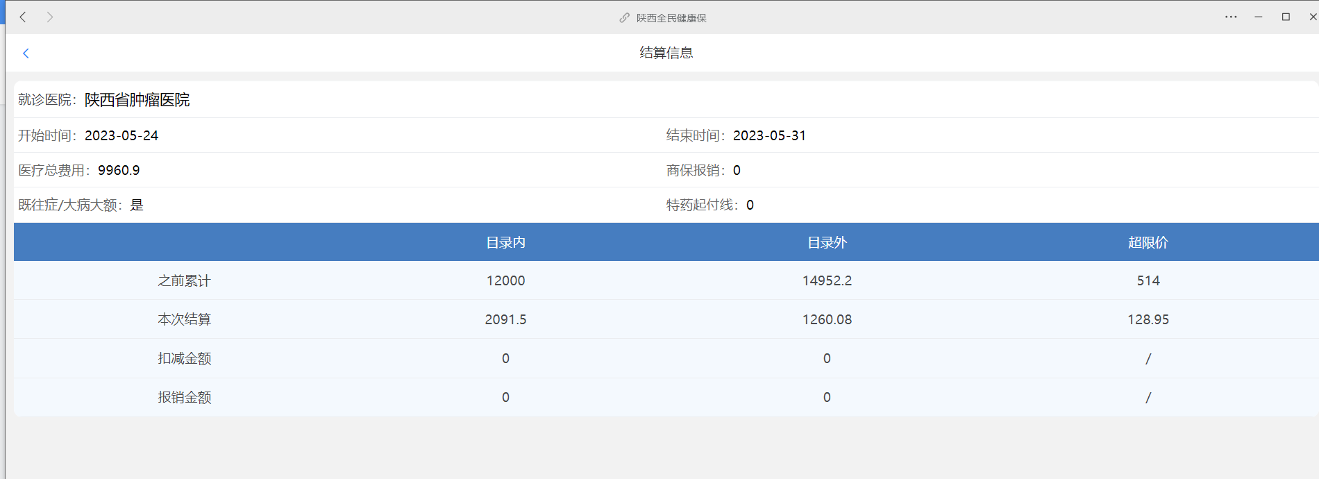The height and width of the screenshot is (479, 1319).
Task: Select the 本次结算 row label
Action: tap(184, 319)
